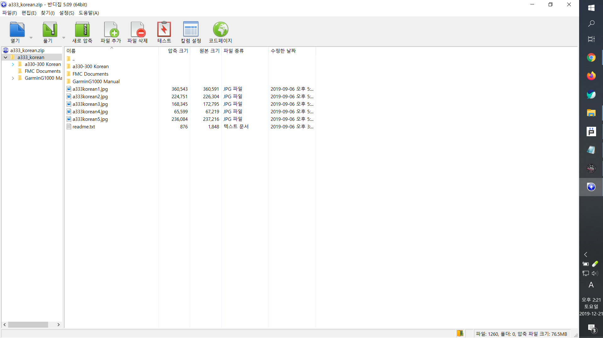Open column settings via 칼럼 설정

tap(191, 32)
